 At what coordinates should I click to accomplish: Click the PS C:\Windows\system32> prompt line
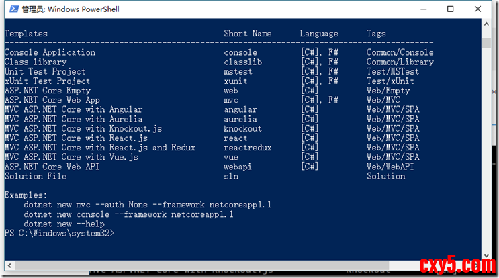tap(59, 233)
